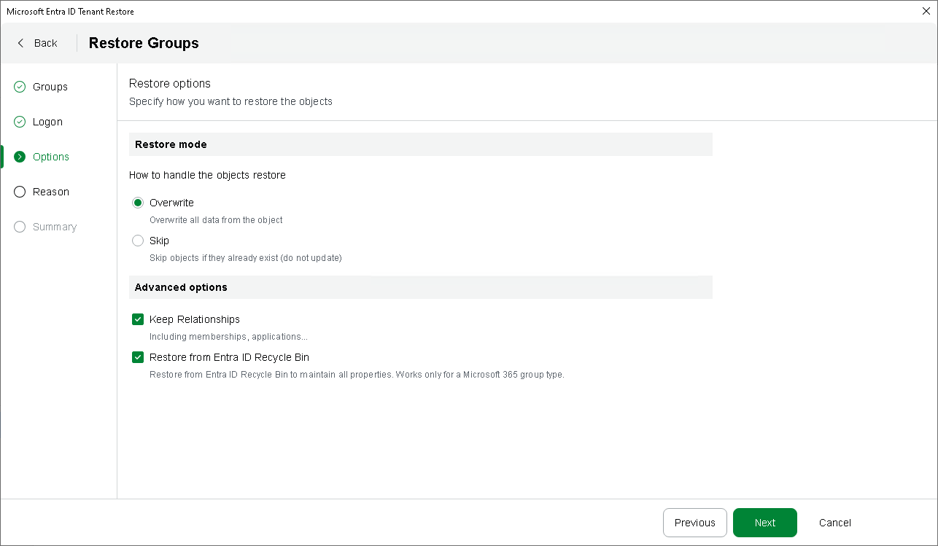938x546 pixels.
Task: Click the Summary step circle icon
Action: 20,227
